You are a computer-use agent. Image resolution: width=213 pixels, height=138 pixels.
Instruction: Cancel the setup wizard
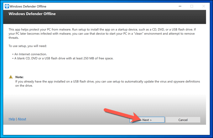pos(183,120)
